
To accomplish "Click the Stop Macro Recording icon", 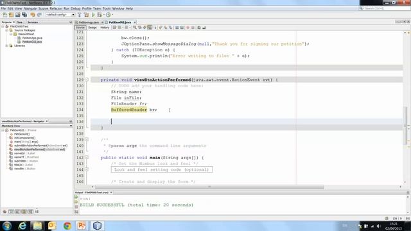I will coord(193,28).
